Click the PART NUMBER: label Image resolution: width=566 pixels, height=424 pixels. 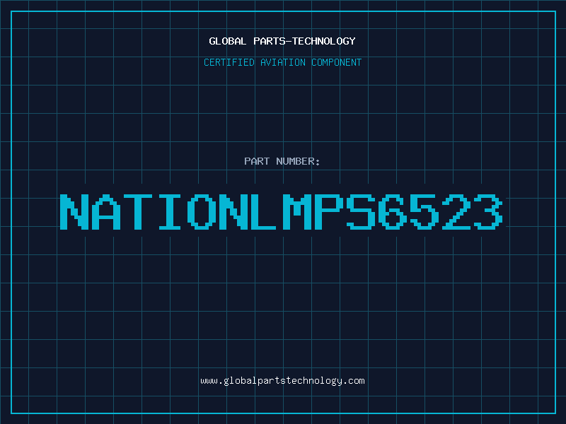[282, 161]
